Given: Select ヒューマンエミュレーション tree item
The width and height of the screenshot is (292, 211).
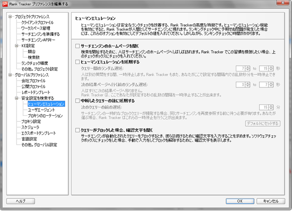Looking at the screenshot, I should click(x=46, y=104).
